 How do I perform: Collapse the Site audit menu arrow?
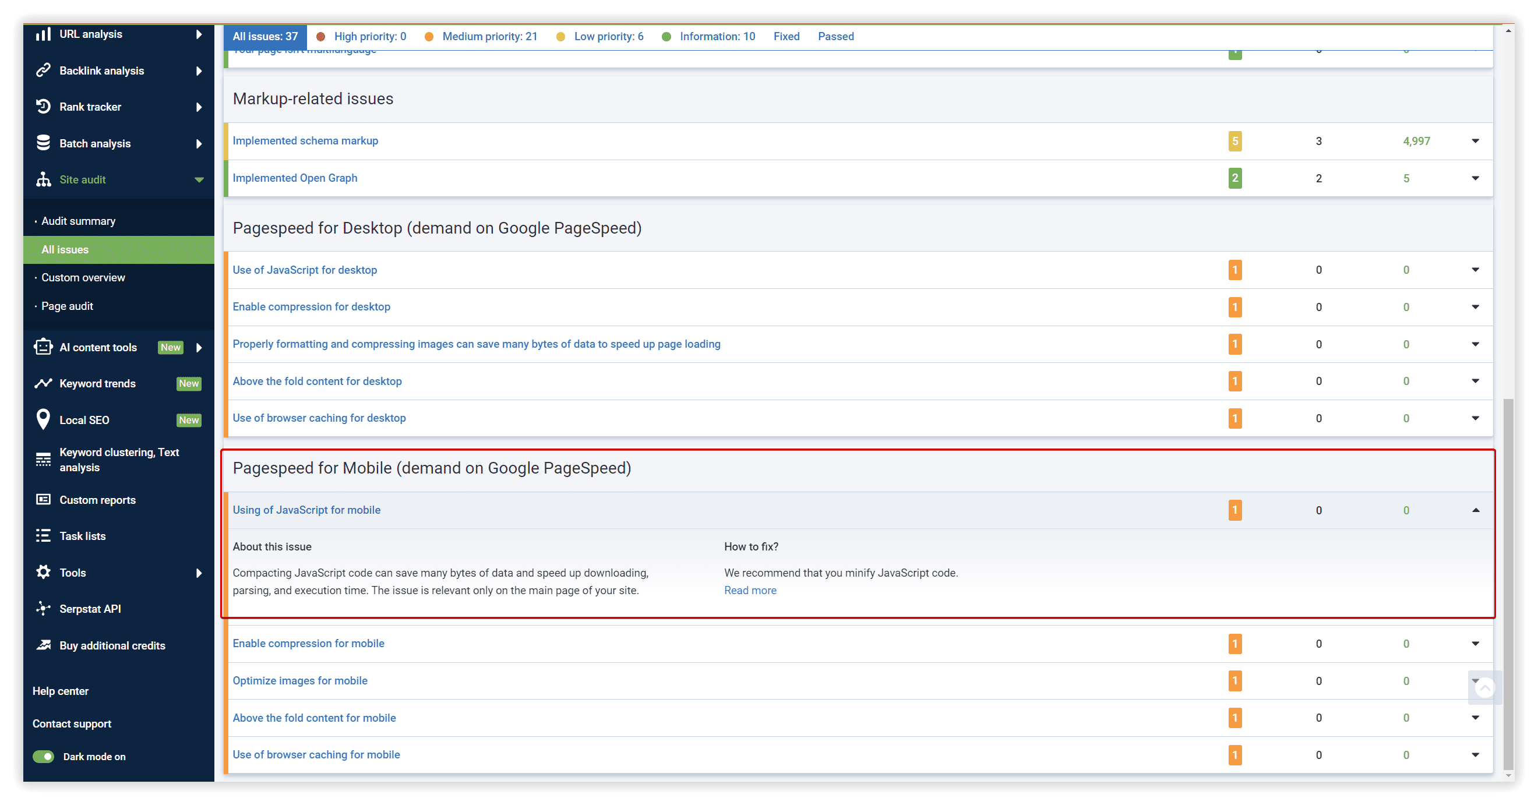pyautogui.click(x=199, y=180)
